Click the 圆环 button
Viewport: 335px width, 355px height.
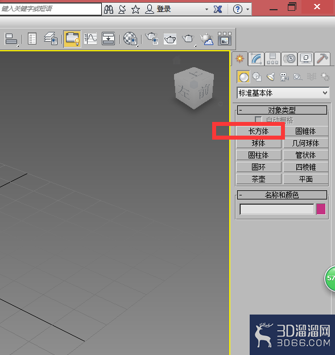(259, 167)
